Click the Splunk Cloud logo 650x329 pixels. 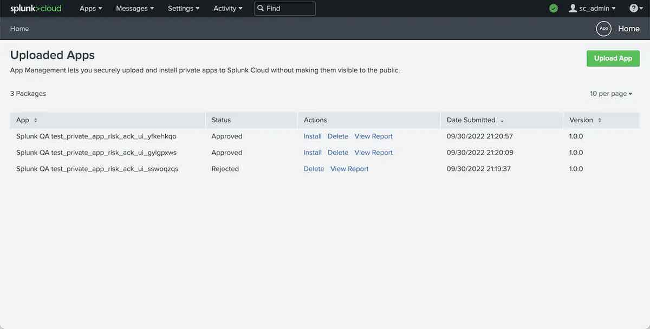[x=36, y=8]
